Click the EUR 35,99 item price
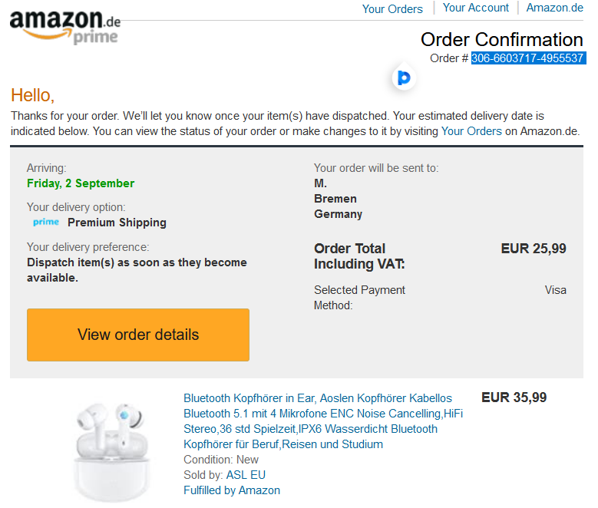Viewport: 598px width, 508px height. coord(514,397)
